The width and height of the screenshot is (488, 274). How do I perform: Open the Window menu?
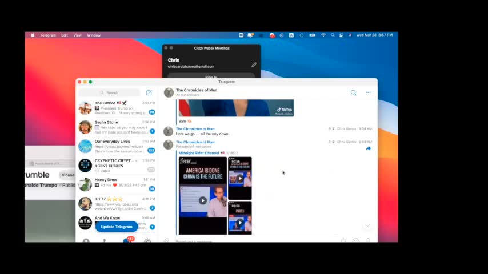pyautogui.click(x=94, y=35)
